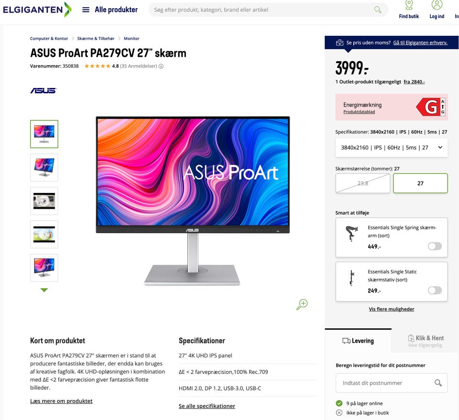Viewport: 459px width, 420px height.
Task: Click the search magnifier icon in search bar
Action: [x=378, y=10]
